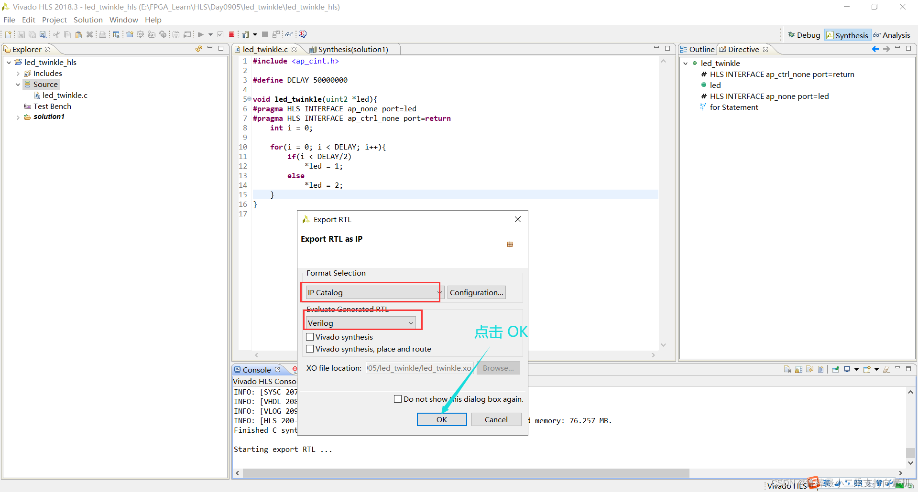
Task: Click the Directive panel forward arrow
Action: [886, 49]
